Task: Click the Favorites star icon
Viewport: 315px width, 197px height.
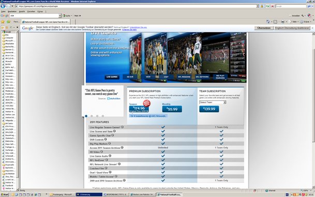Action: point(3,22)
